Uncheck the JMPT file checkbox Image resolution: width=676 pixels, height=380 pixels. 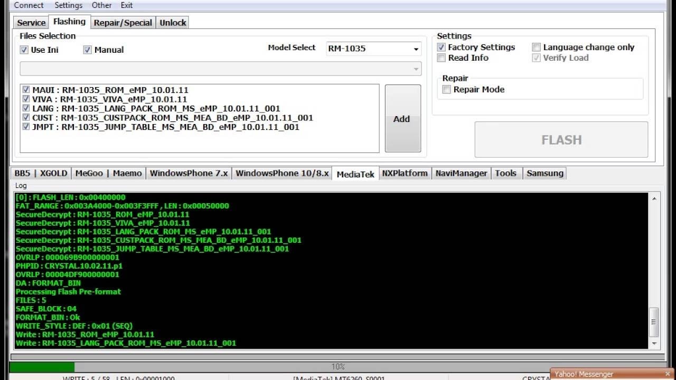pos(26,127)
